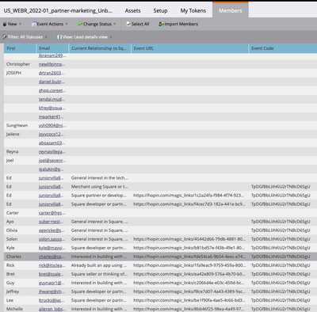This screenshot has height=312, width=317.
Task: Expand the New dropdown arrow
Action: pyautogui.click(x=21, y=24)
